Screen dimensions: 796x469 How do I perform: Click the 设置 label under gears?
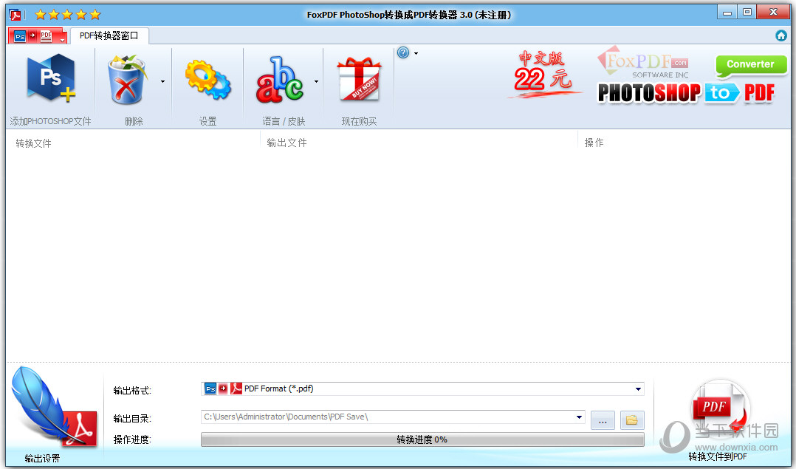[x=207, y=121]
